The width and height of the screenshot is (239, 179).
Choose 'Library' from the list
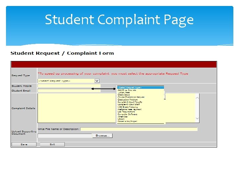click(121, 119)
